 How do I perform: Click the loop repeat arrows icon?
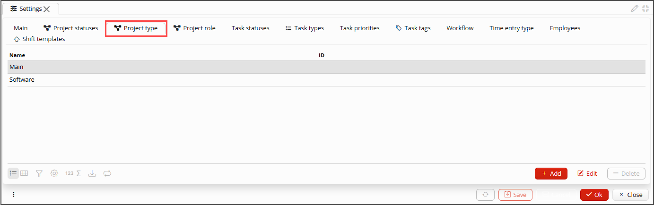[x=107, y=173]
